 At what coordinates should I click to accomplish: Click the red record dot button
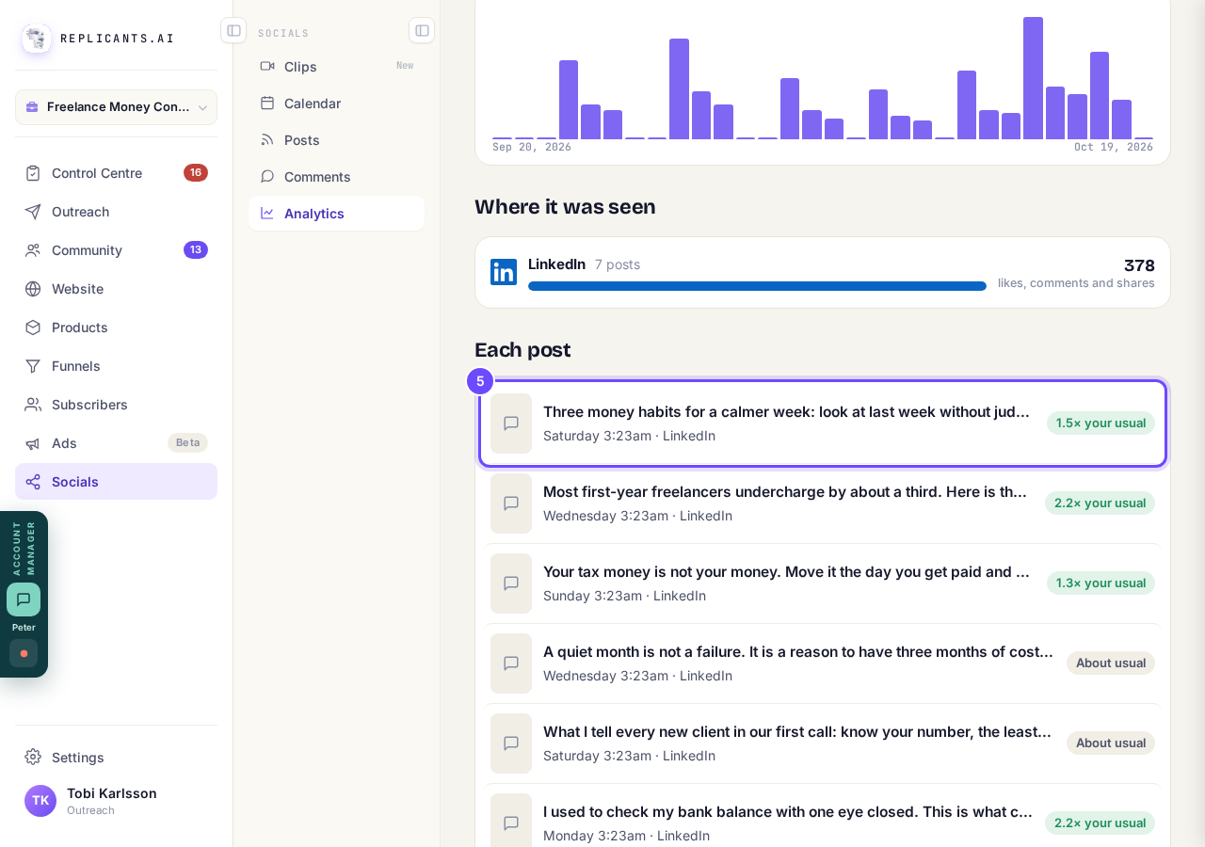(24, 653)
